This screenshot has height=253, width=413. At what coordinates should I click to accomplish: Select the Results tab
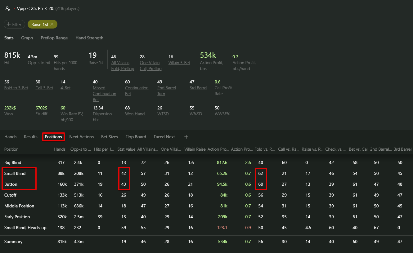click(x=31, y=137)
